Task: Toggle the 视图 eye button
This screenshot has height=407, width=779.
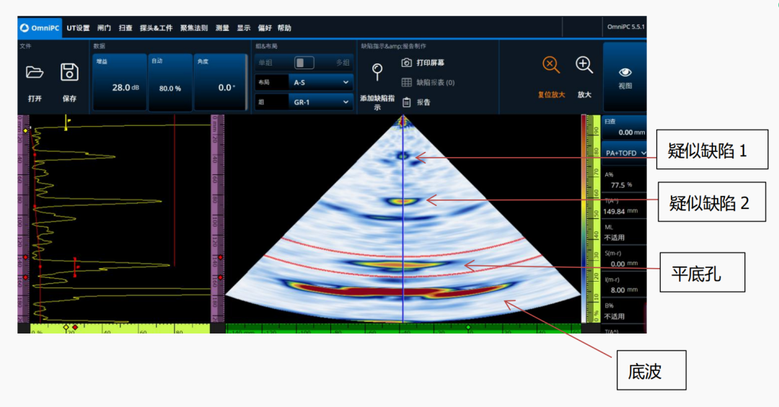Action: (x=625, y=77)
